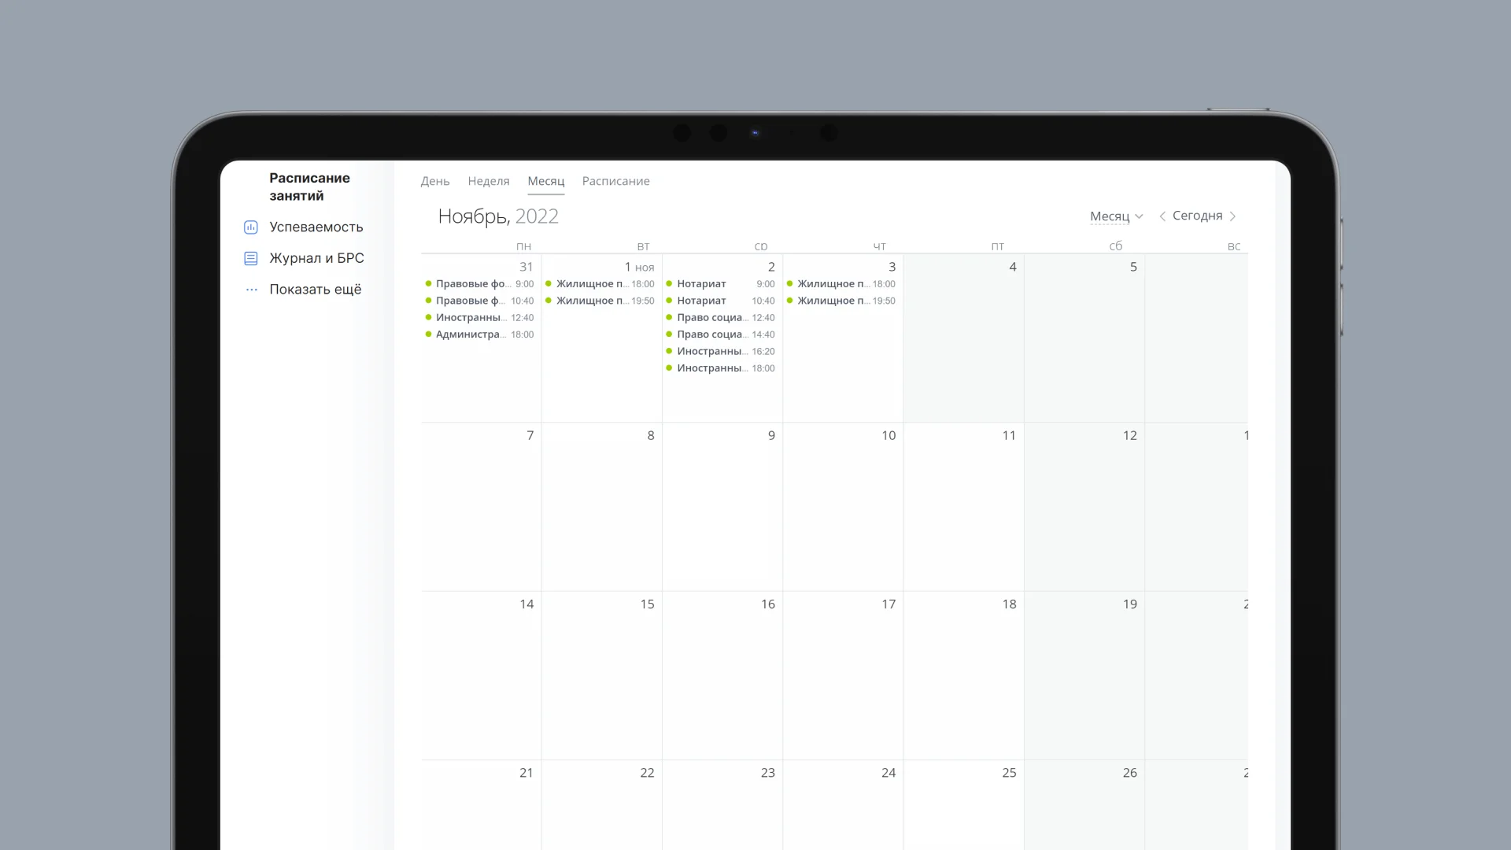Click the Сегодня button

pos(1197,216)
